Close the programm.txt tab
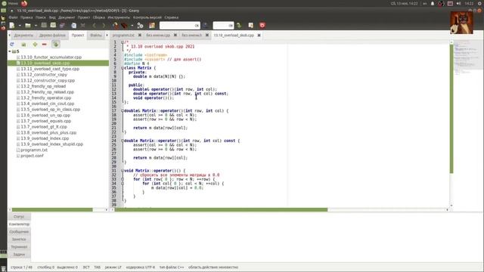The image size is (484, 272). coord(140,36)
